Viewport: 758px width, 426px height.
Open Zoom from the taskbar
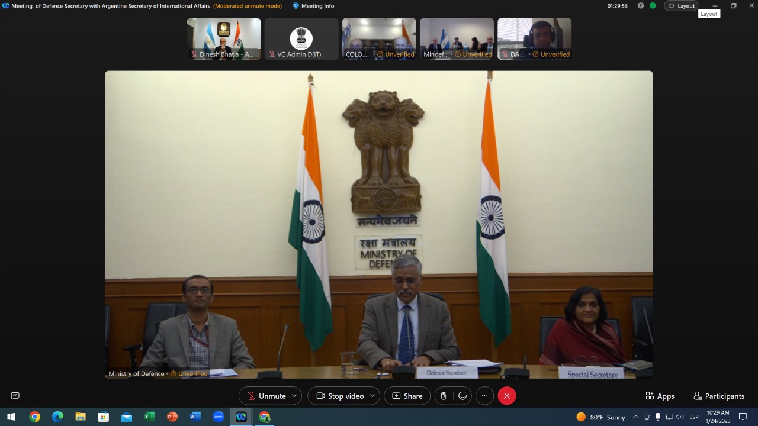[x=218, y=417]
